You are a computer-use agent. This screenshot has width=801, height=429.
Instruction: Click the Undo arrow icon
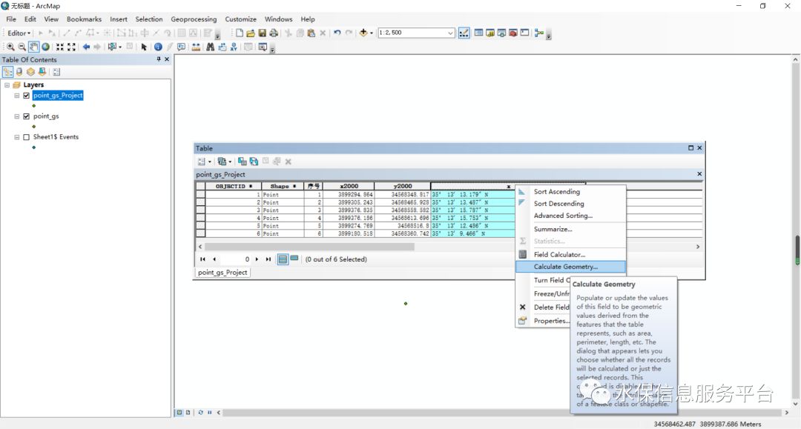[x=337, y=33]
